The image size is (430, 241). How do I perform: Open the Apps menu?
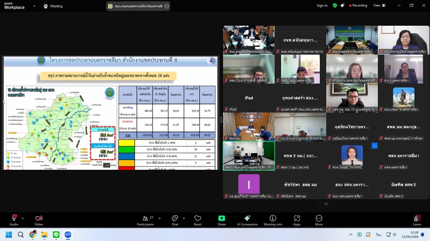point(297,219)
